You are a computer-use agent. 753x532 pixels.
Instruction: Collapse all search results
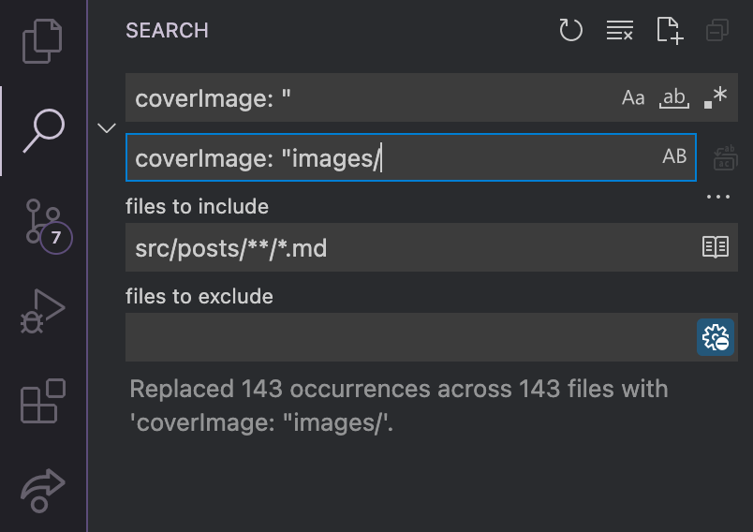tap(717, 30)
